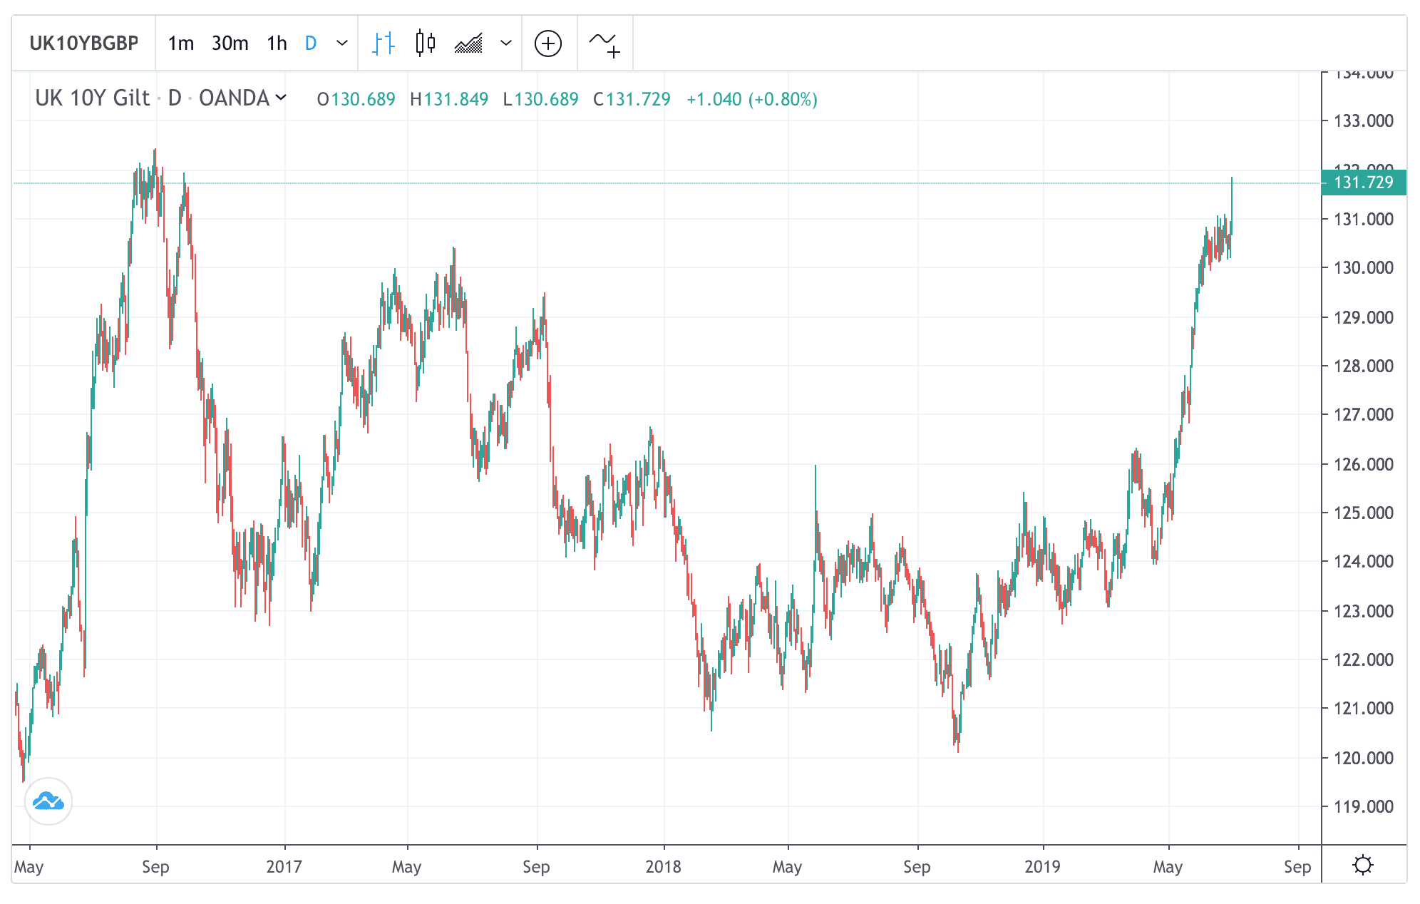Viewport: 1420px width, 904px height.
Task: Click the 122.000 price axis label
Action: coord(1364,659)
